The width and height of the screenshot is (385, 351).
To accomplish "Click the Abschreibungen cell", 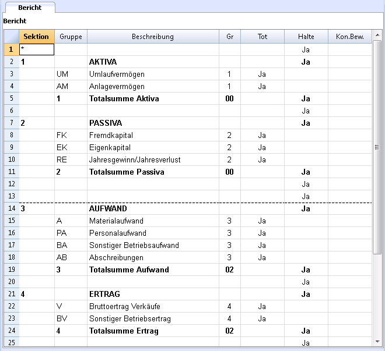I will click(153, 257).
